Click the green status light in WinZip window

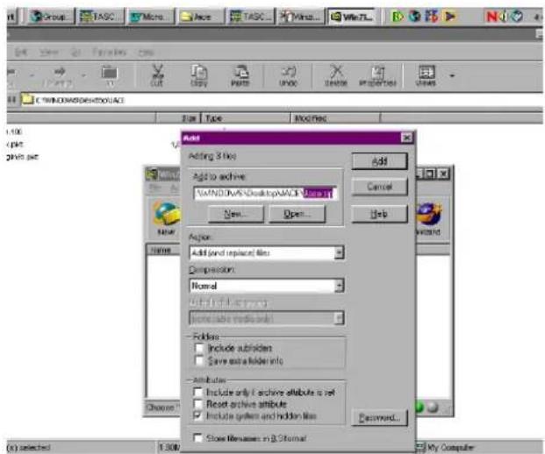tap(420, 408)
